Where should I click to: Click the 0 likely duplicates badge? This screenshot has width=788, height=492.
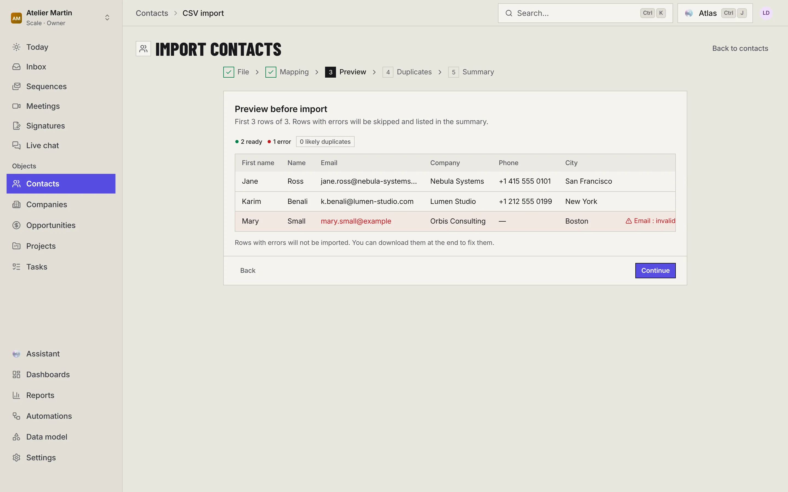pos(325,142)
